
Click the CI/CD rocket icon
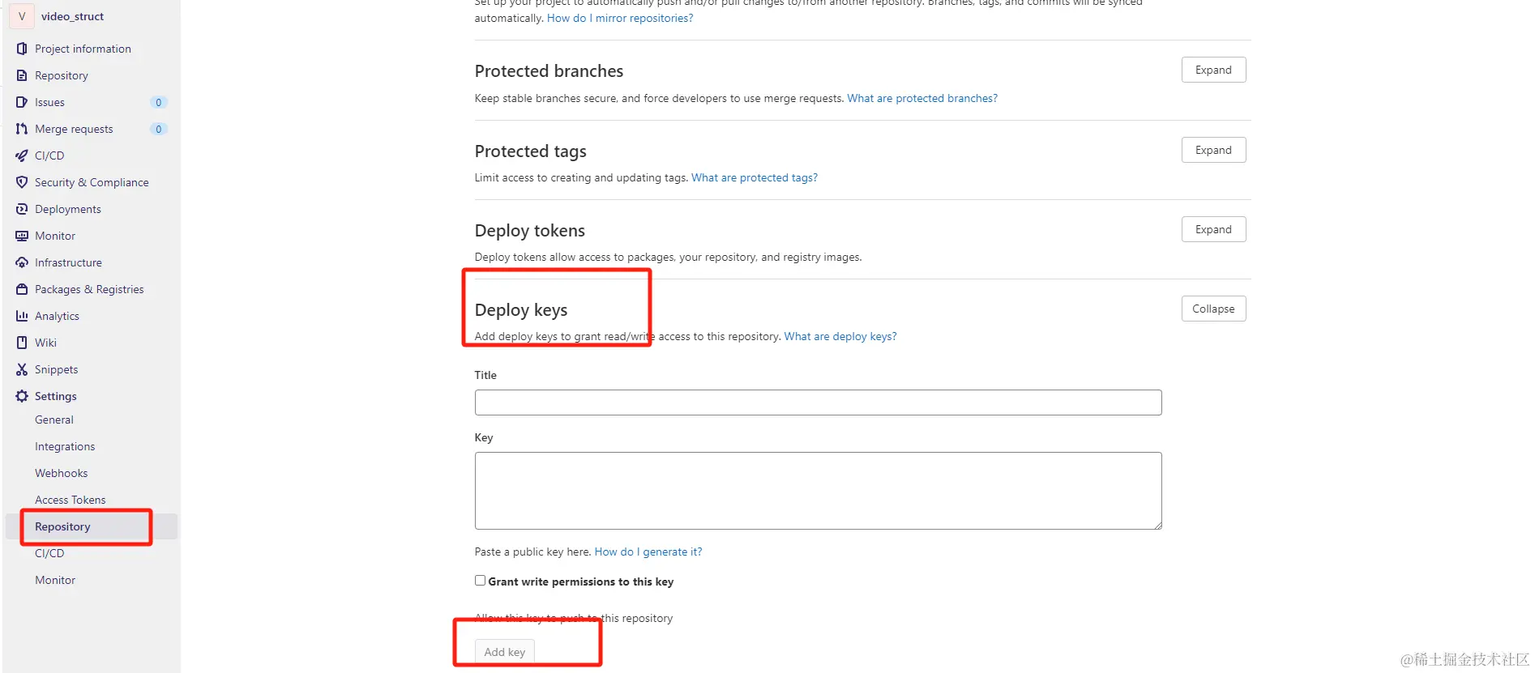(22, 155)
